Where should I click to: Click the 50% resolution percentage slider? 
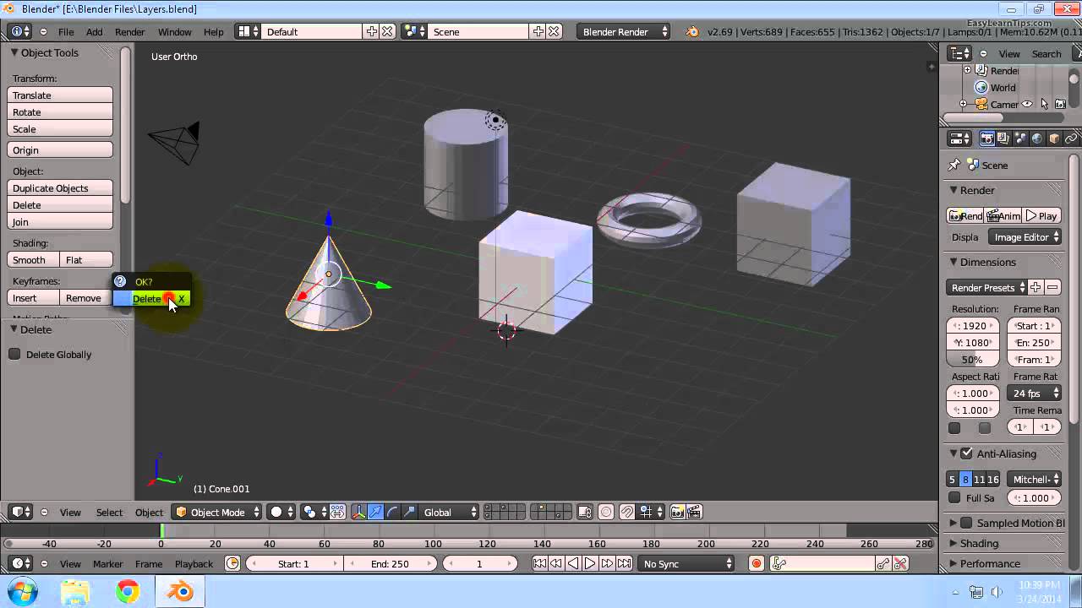pos(972,359)
